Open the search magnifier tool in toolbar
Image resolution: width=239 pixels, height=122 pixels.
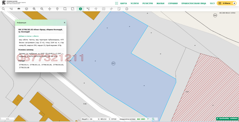3,9
